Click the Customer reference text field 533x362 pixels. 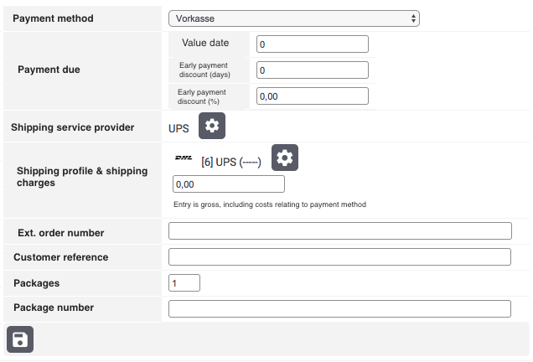pyautogui.click(x=339, y=256)
